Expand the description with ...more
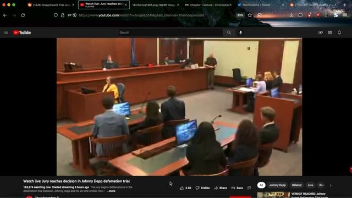Image resolution: width=352 pixels, height=198 pixels. pyautogui.click(x=111, y=191)
